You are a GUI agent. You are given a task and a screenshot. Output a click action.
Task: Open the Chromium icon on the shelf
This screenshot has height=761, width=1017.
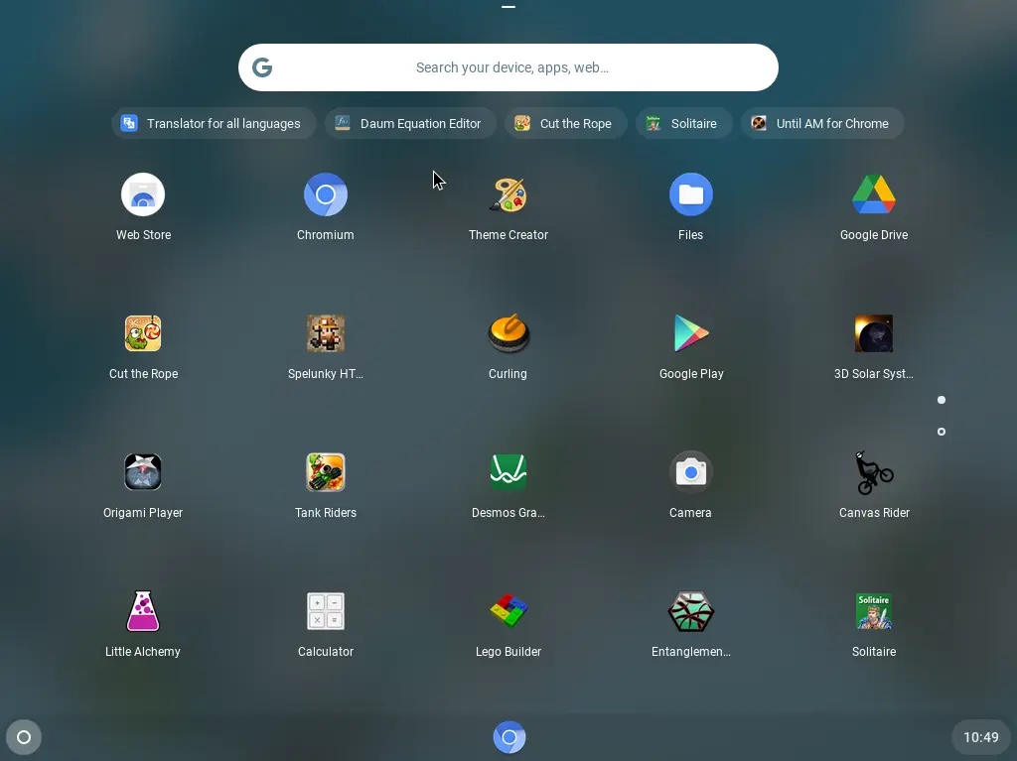click(x=508, y=737)
